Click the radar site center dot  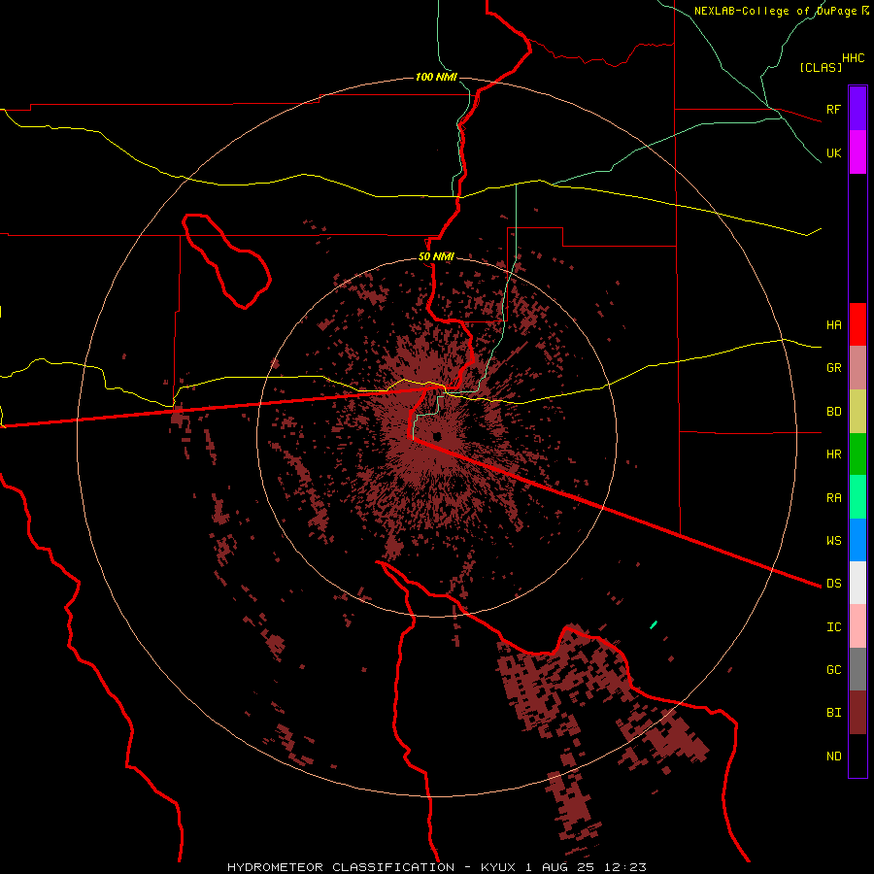tap(437, 436)
